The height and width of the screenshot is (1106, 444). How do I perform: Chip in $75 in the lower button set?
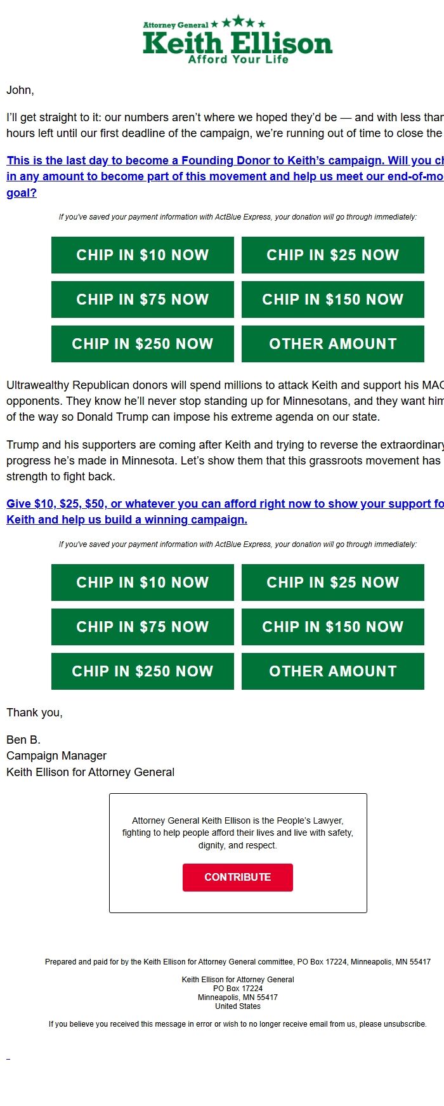141,626
